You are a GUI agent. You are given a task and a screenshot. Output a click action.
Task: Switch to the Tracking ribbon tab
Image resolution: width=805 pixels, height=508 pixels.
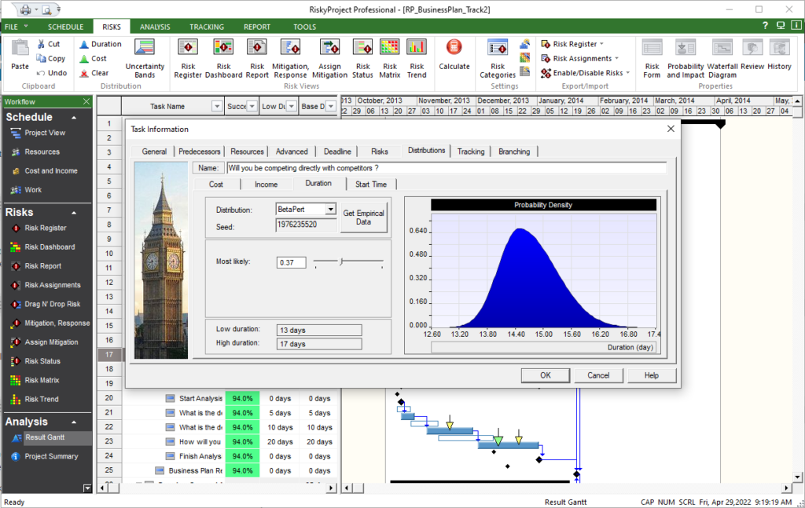point(206,26)
